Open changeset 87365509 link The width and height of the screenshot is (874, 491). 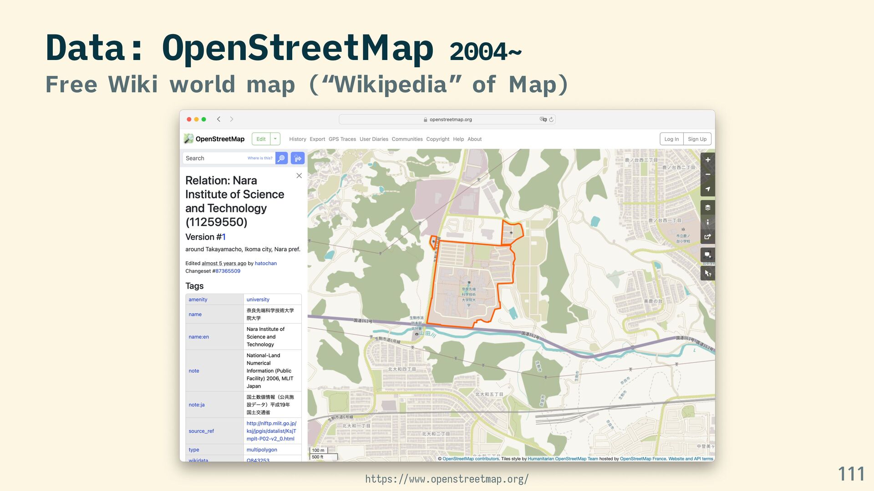228,271
